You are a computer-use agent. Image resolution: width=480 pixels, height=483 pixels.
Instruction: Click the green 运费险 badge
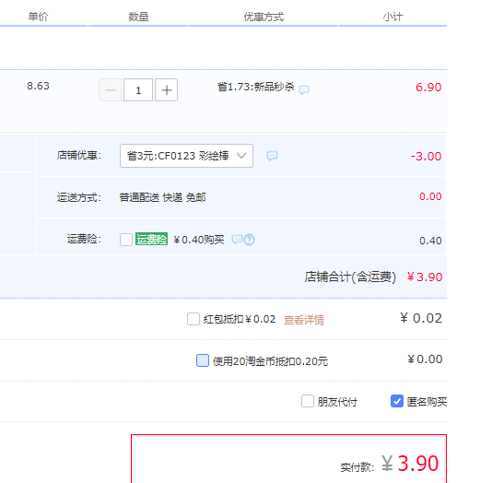[151, 239]
